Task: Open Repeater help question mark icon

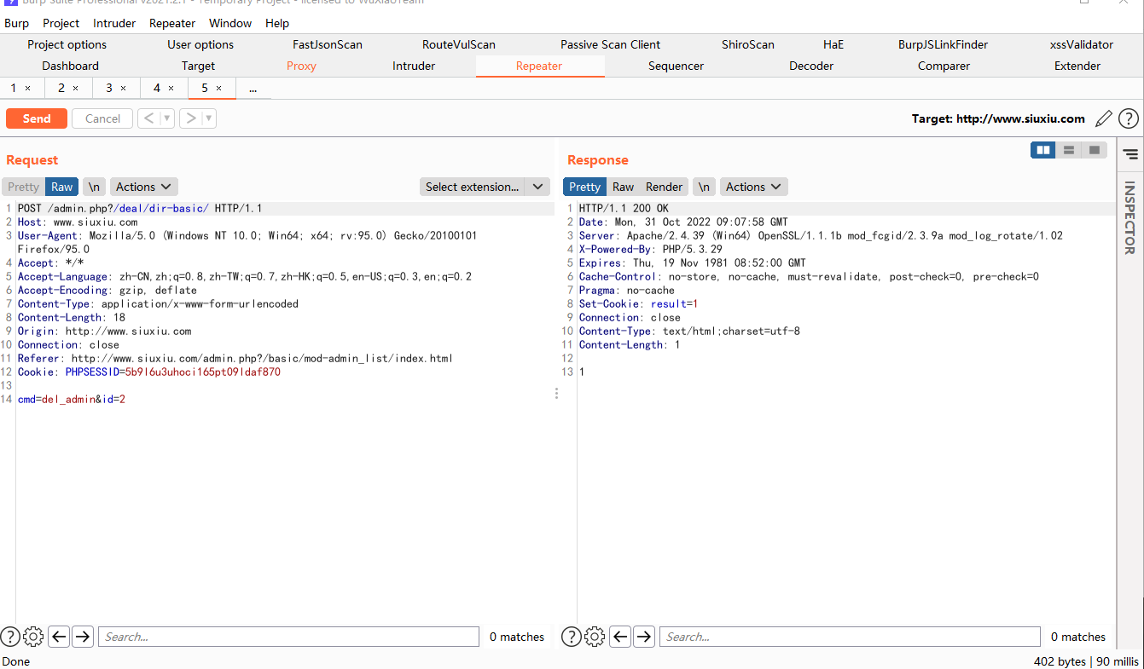Action: (1129, 118)
